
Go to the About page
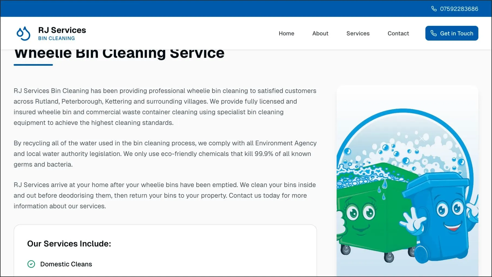[320, 33]
